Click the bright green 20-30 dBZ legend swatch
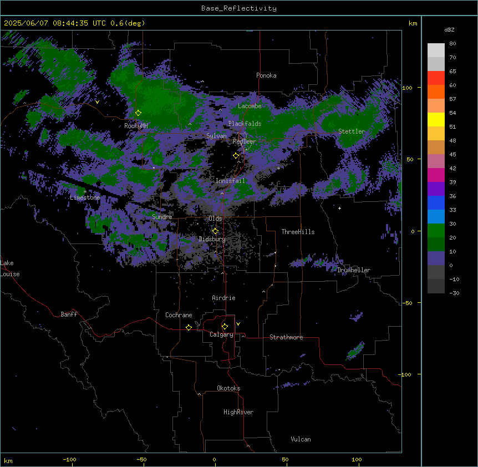The height and width of the screenshot is (467, 478). click(436, 231)
